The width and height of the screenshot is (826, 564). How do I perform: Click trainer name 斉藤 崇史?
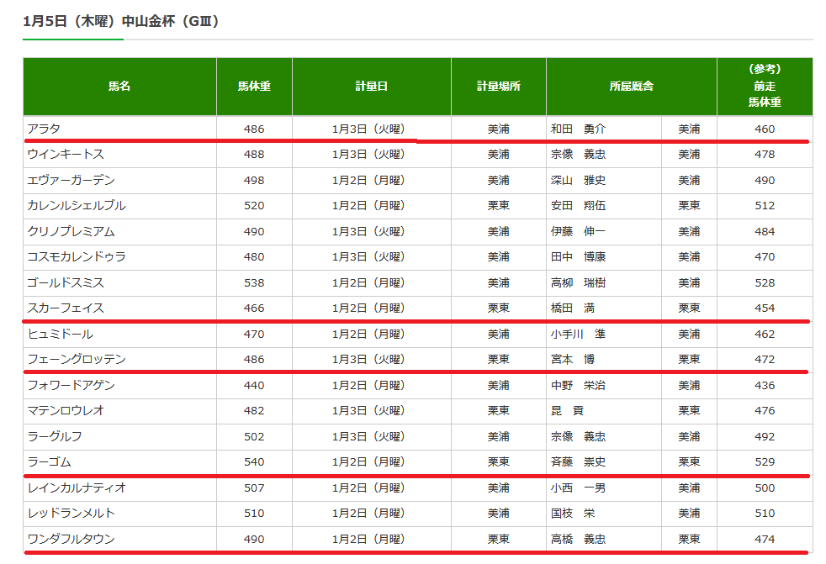[x=579, y=461]
